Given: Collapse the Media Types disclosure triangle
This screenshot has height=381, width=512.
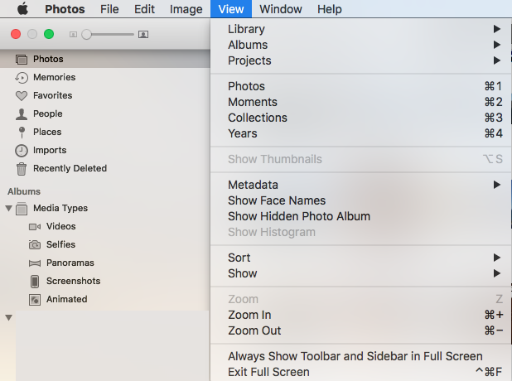Looking at the screenshot, I should tap(9, 208).
